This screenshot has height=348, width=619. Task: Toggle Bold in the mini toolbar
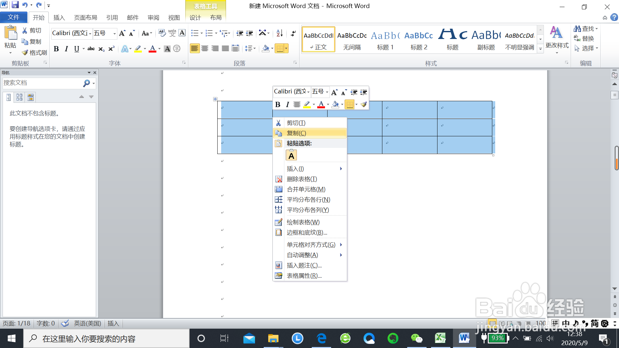[x=278, y=104]
